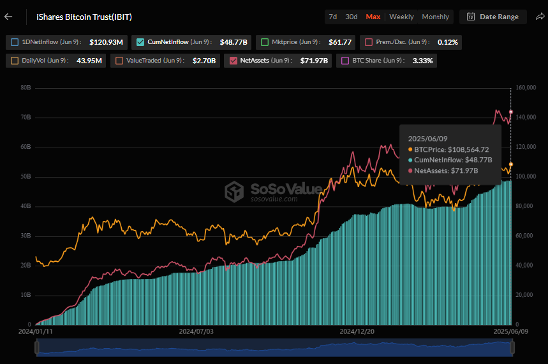Click the left handle of the range slider
Viewport: 548px width, 364px height.
(37, 347)
